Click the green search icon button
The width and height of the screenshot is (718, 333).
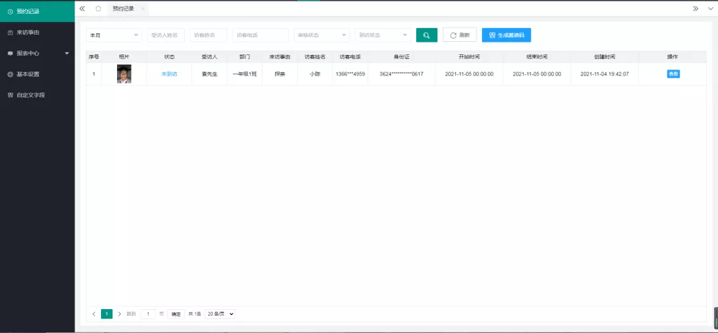426,35
